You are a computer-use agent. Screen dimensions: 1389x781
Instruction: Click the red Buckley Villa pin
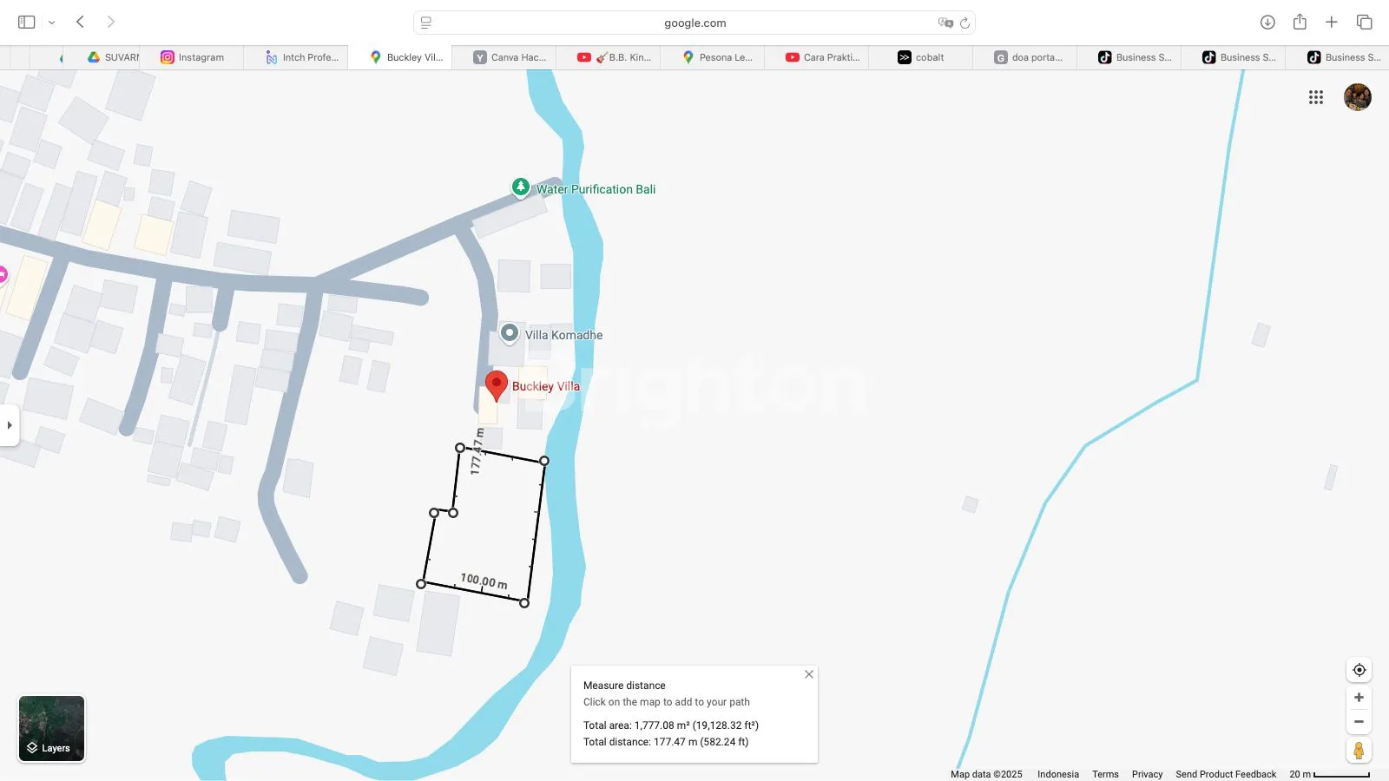(496, 385)
